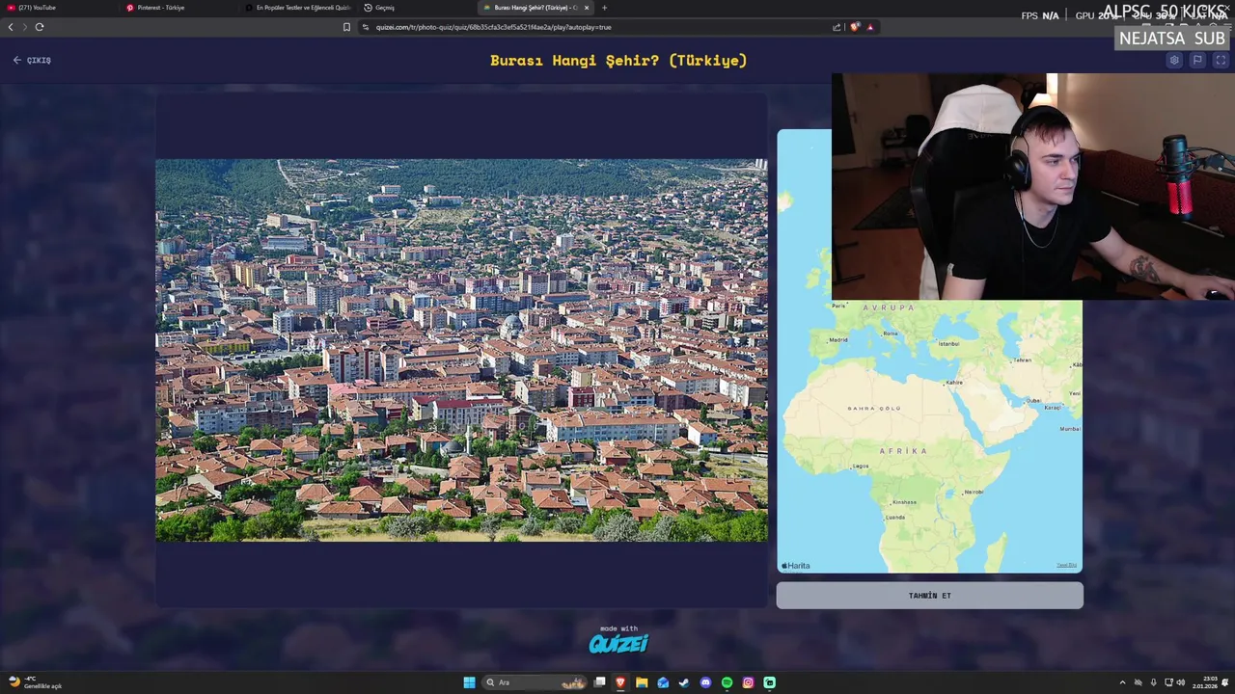Open Spotify from the taskbar

coord(727,682)
